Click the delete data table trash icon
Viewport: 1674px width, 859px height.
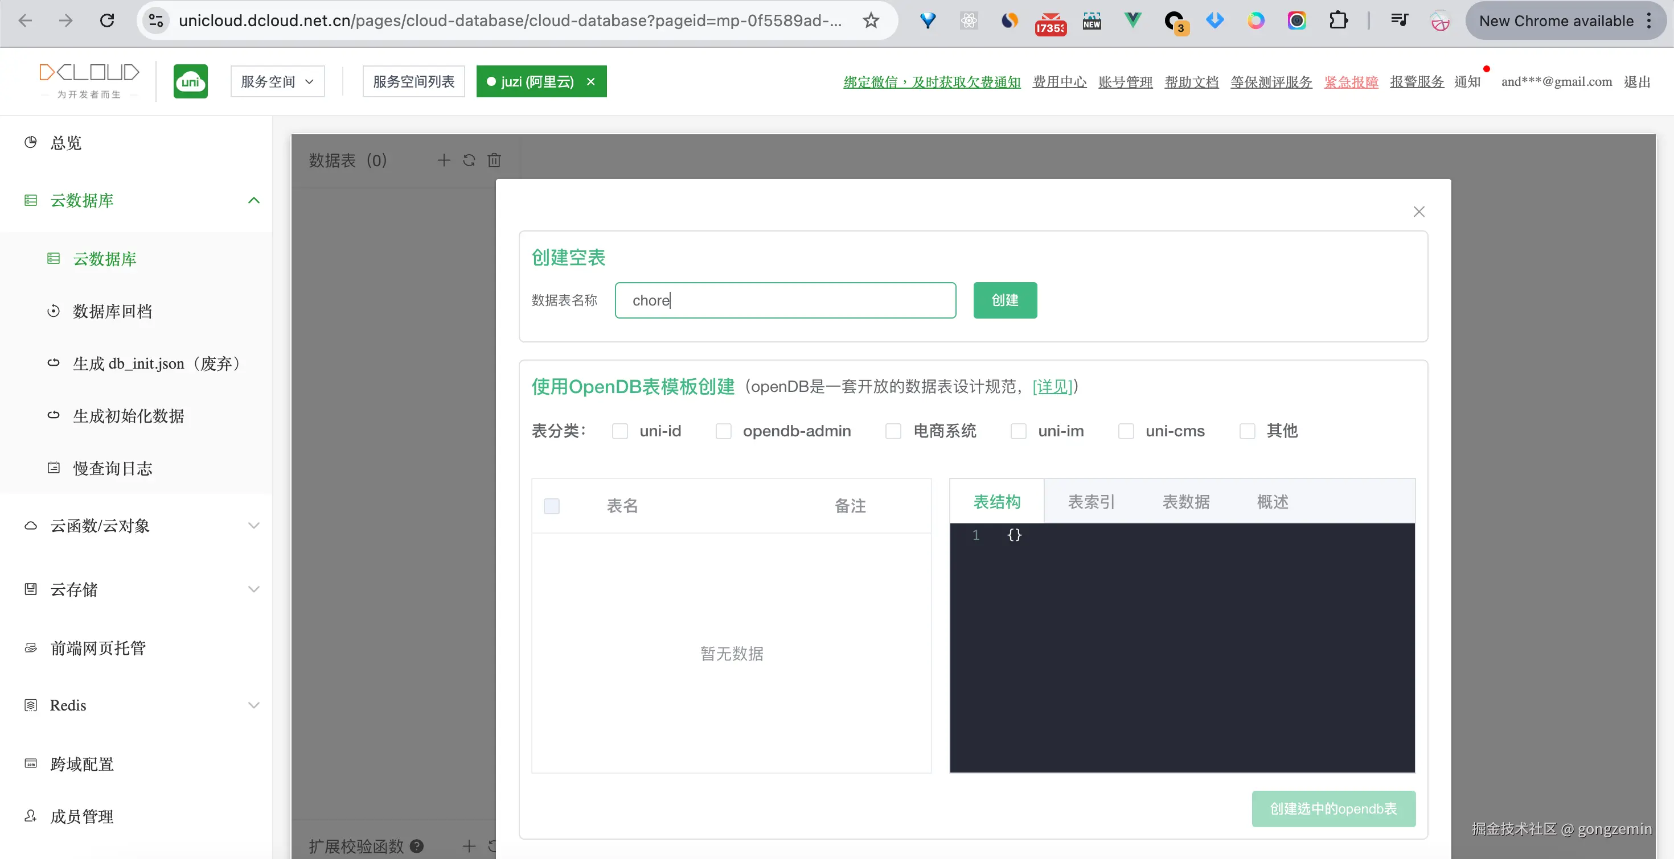click(x=494, y=160)
